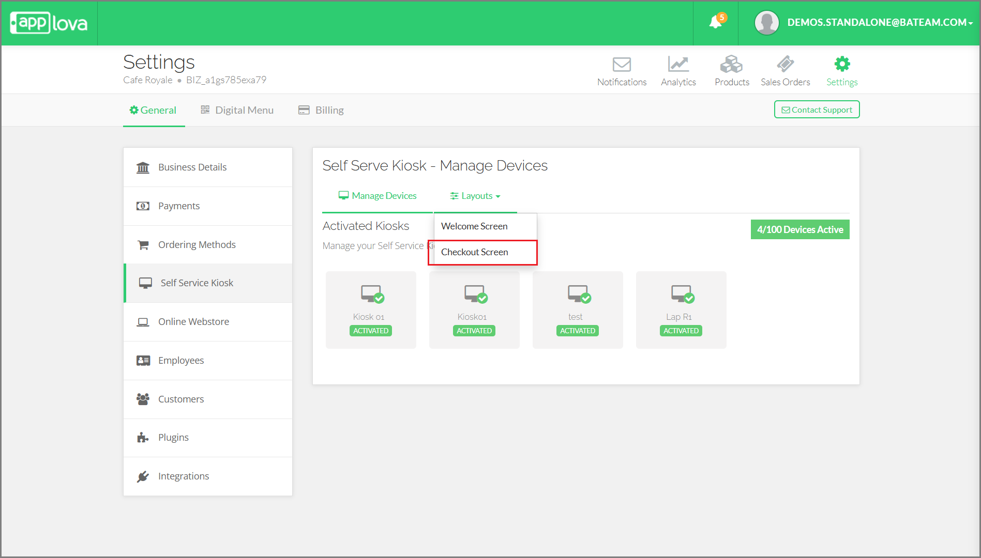Image resolution: width=981 pixels, height=558 pixels.
Task: Open Business Details in the sidebar
Action: tap(208, 167)
